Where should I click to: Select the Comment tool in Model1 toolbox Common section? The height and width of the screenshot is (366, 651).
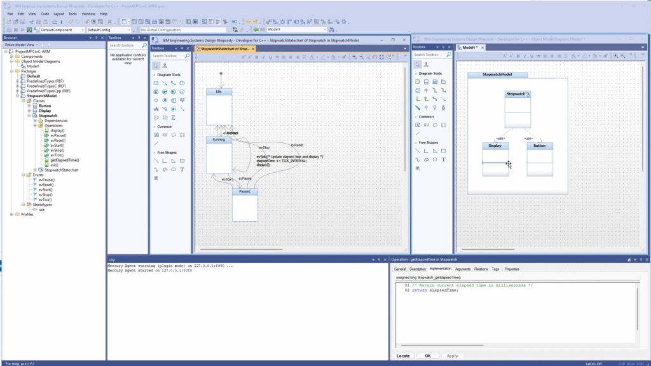point(435,125)
